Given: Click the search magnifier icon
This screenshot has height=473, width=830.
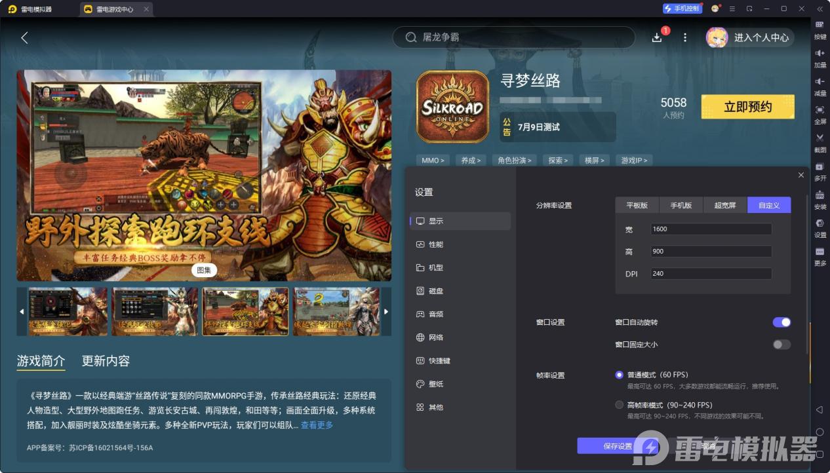Looking at the screenshot, I should click(411, 37).
